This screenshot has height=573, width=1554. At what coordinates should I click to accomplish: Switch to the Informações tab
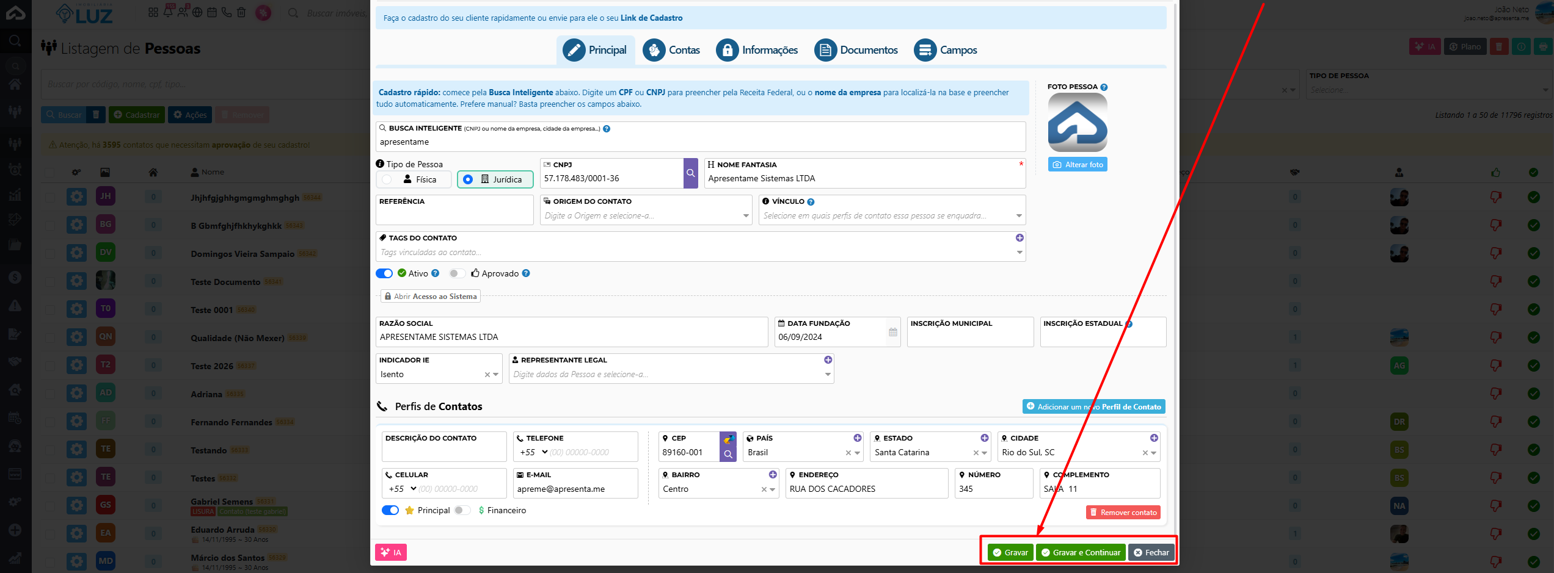point(757,50)
